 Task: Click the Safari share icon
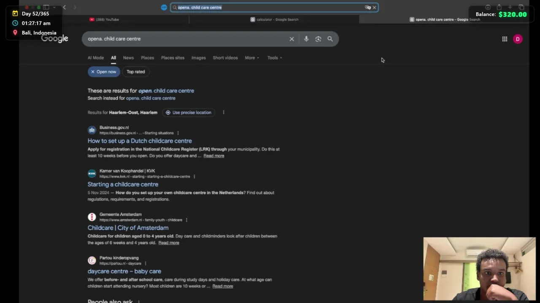point(499,7)
